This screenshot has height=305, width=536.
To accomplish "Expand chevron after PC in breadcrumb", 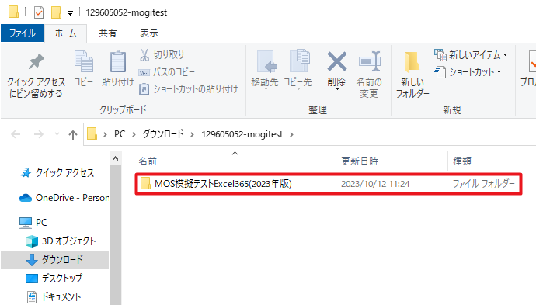I will [134, 134].
